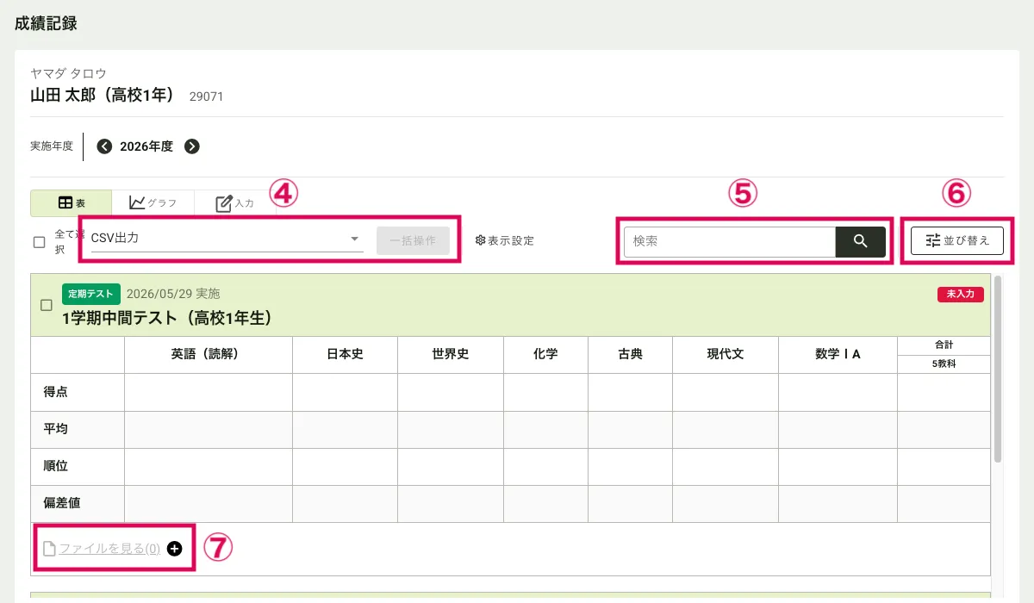Click the 未入力 status badge
1034x603 pixels.
960,295
